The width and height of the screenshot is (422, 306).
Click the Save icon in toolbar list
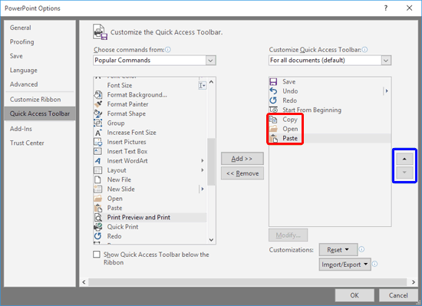[x=273, y=82]
